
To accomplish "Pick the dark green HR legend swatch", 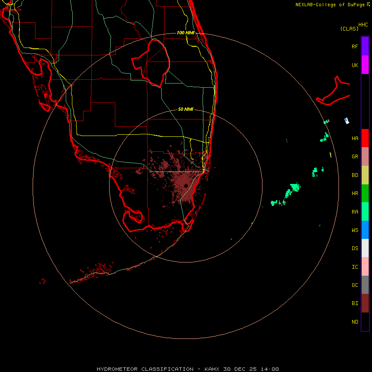I will [x=365, y=193].
